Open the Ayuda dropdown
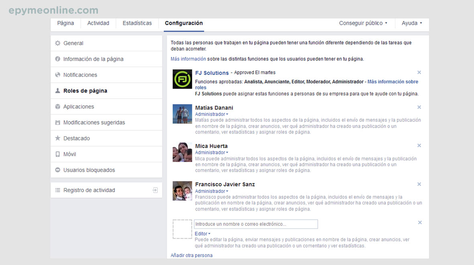474x265 pixels. 411,23
